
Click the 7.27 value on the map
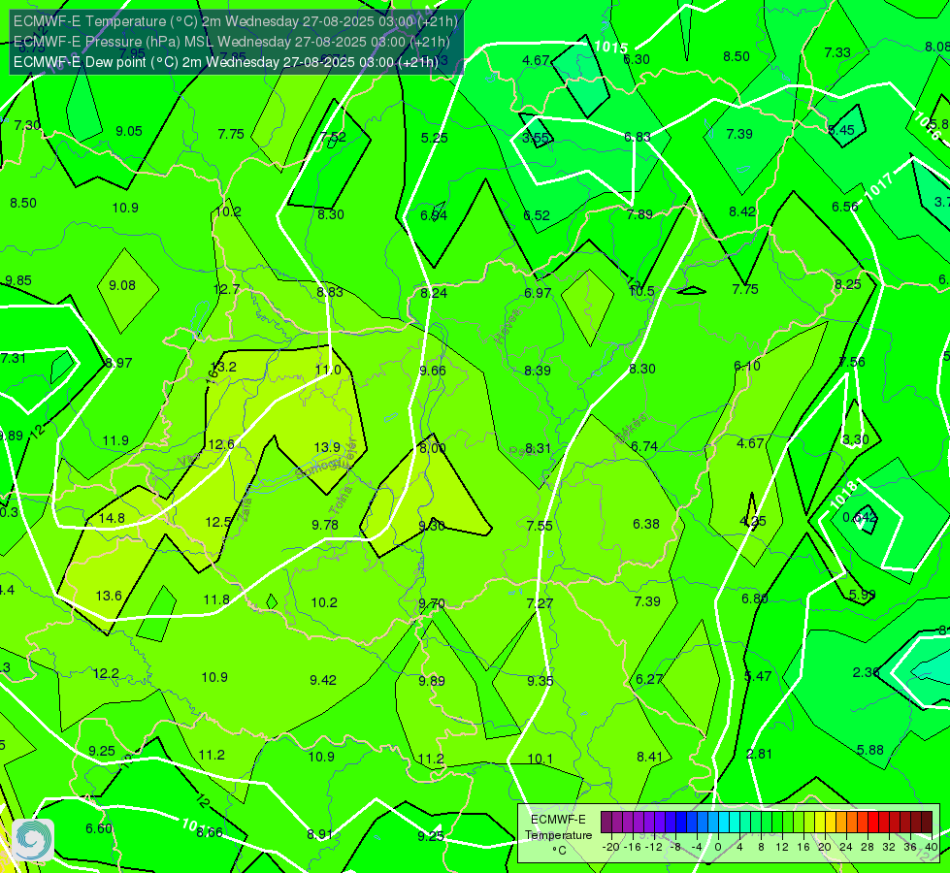tap(540, 602)
